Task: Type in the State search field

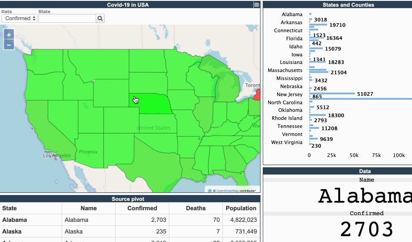Action: tap(67, 18)
